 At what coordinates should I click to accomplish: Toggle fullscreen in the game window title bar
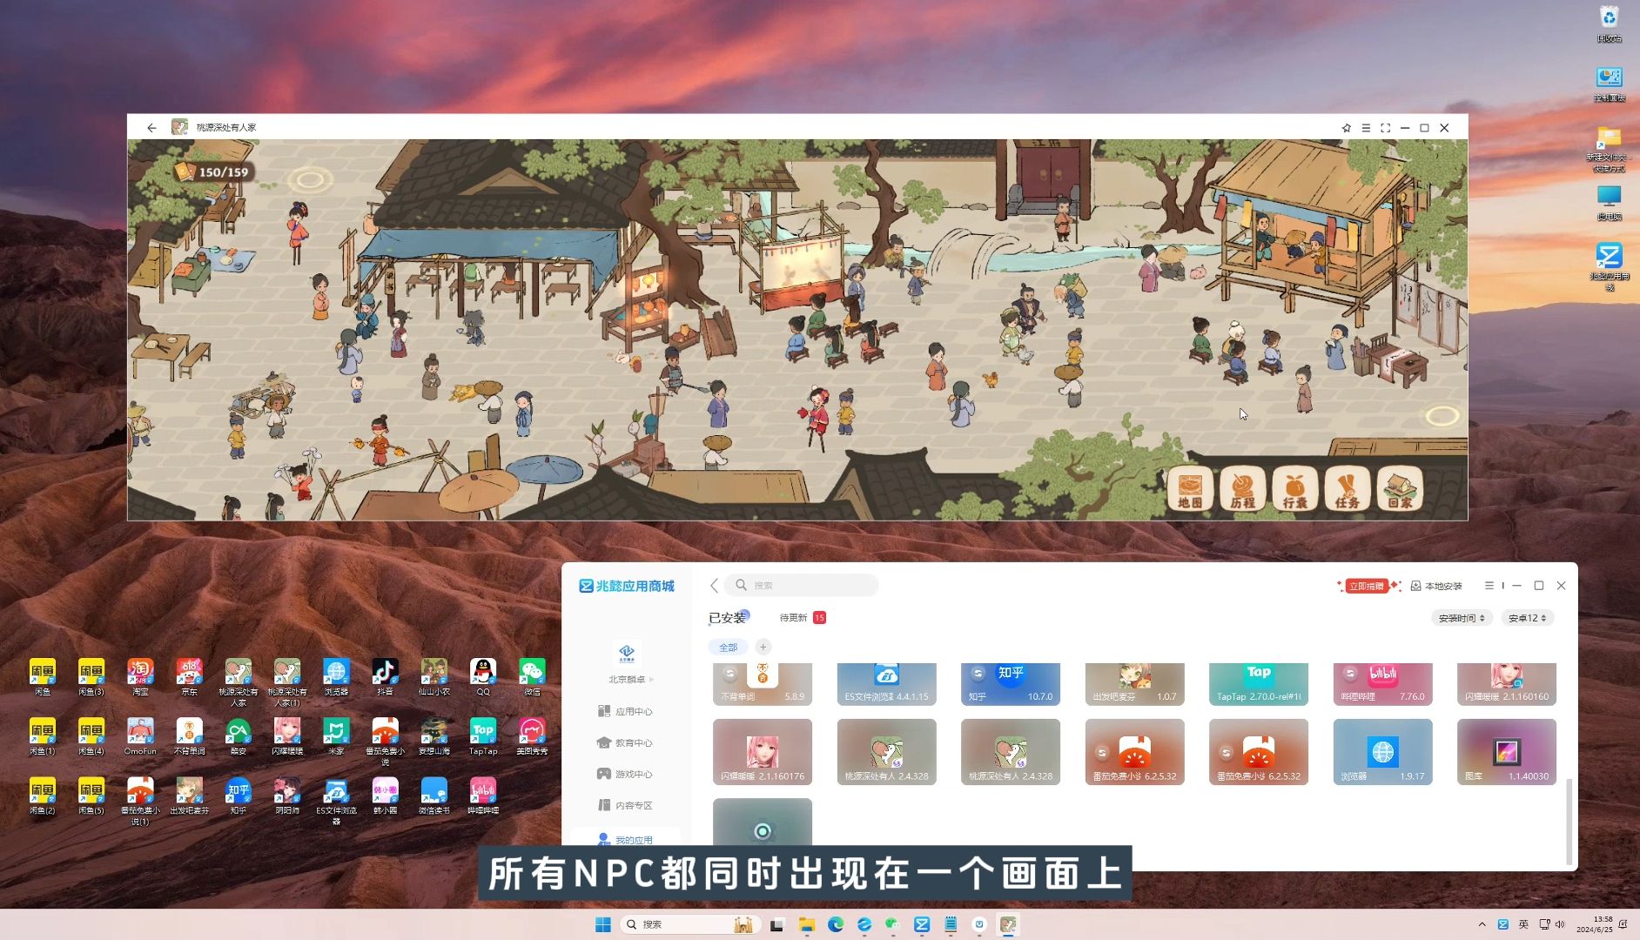(x=1385, y=127)
